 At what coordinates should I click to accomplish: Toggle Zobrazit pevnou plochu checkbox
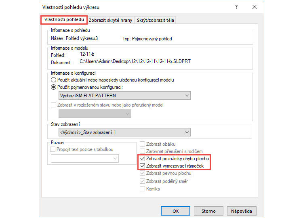142,173
